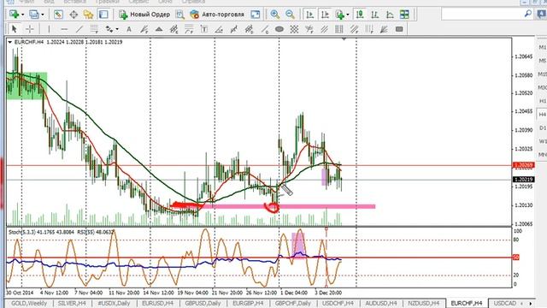Select the arrows objects tool
The width and height of the screenshot is (547, 308).
109,29
